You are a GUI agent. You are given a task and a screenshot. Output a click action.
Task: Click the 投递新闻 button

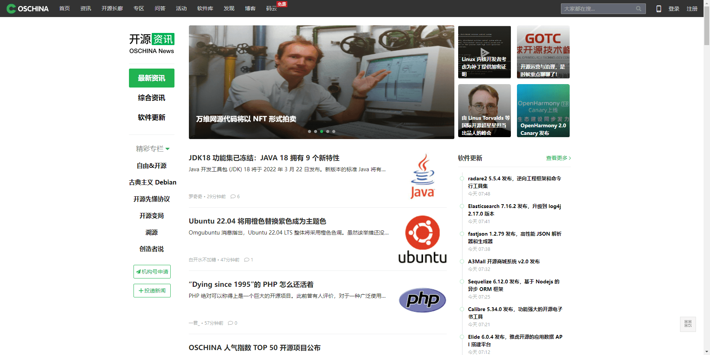click(x=152, y=291)
